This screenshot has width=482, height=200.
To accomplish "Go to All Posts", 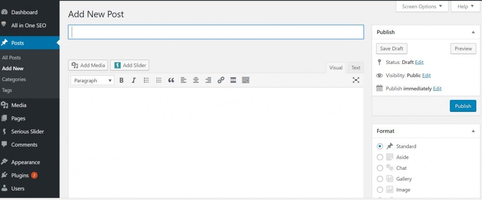I will pyautogui.click(x=12, y=58).
